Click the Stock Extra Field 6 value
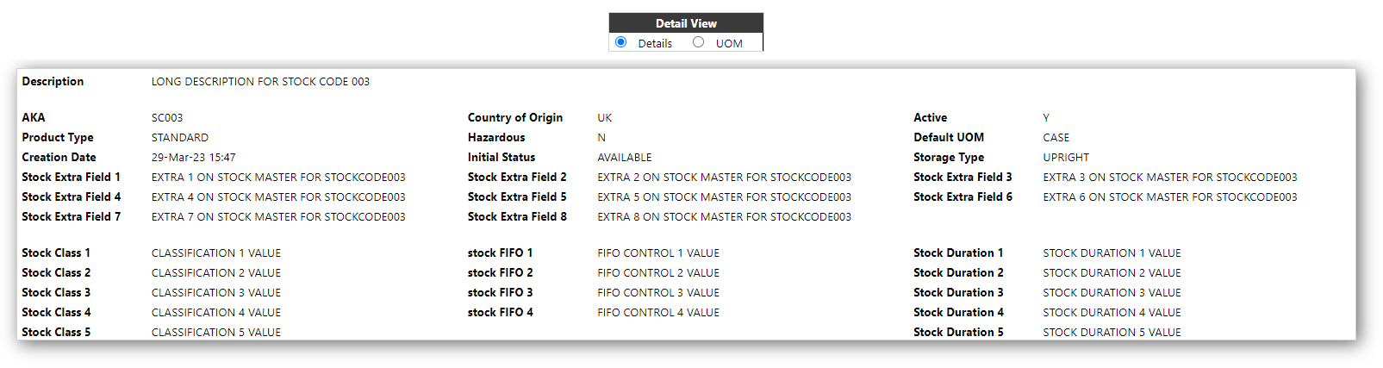This screenshot has height=368, width=1383. coord(1170,197)
